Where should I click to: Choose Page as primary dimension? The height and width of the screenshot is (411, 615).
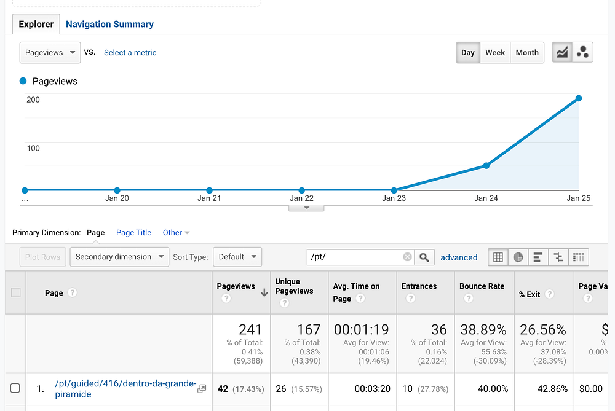point(96,233)
